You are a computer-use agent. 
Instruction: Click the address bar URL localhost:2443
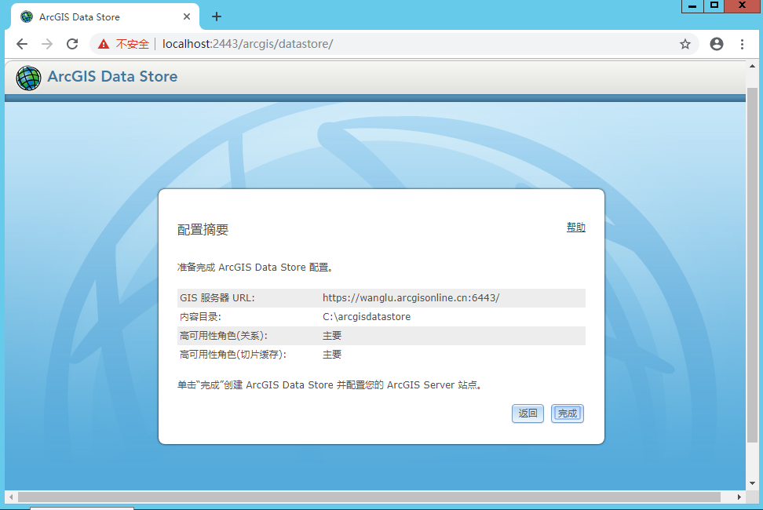(248, 44)
